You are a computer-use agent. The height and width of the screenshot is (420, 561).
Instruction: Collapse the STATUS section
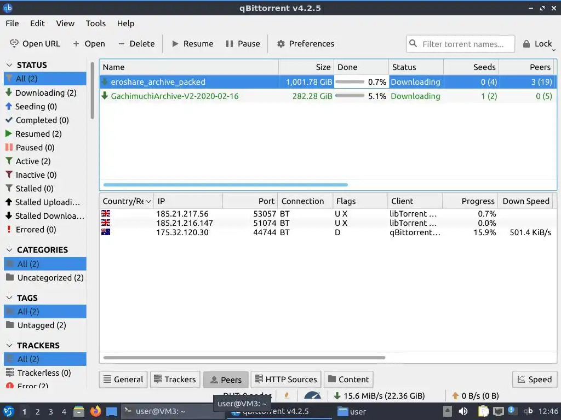click(10, 65)
